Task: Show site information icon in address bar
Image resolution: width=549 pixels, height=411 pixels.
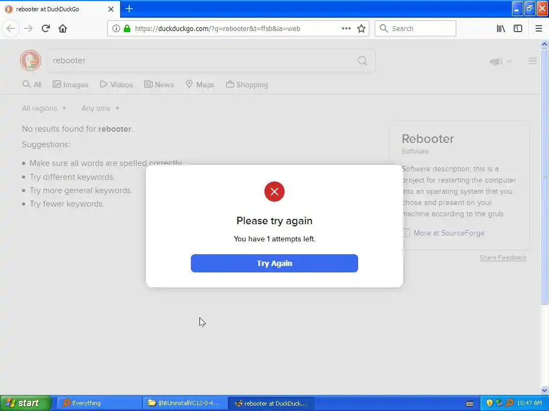Action: 116,29
